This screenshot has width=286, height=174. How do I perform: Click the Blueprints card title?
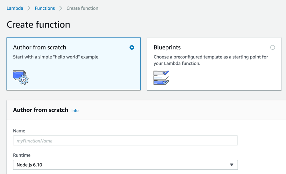[x=167, y=47]
